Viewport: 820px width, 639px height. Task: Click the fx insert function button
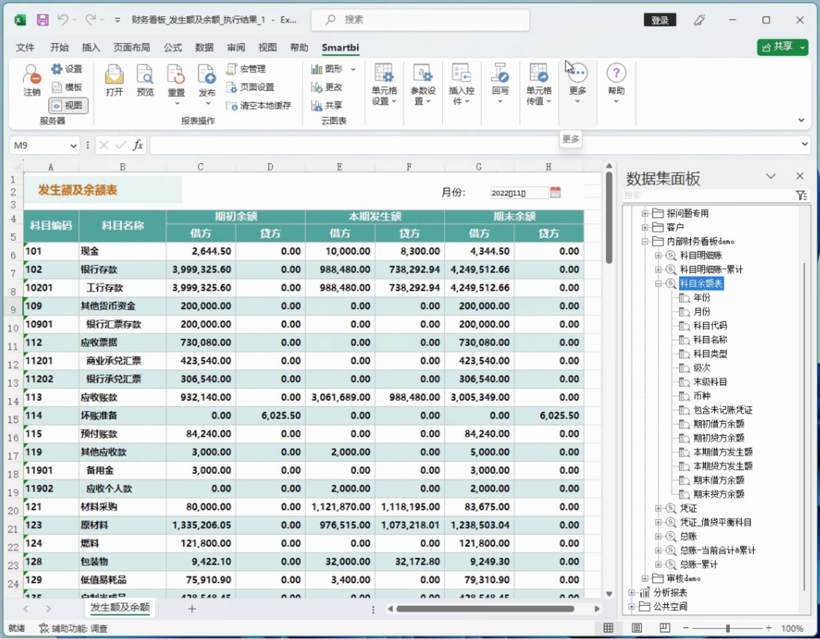[x=138, y=145]
